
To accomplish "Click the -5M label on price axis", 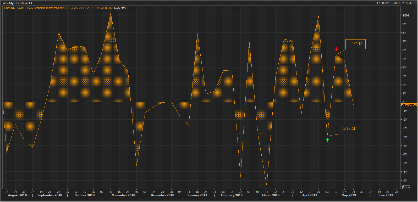I will coord(405,146).
